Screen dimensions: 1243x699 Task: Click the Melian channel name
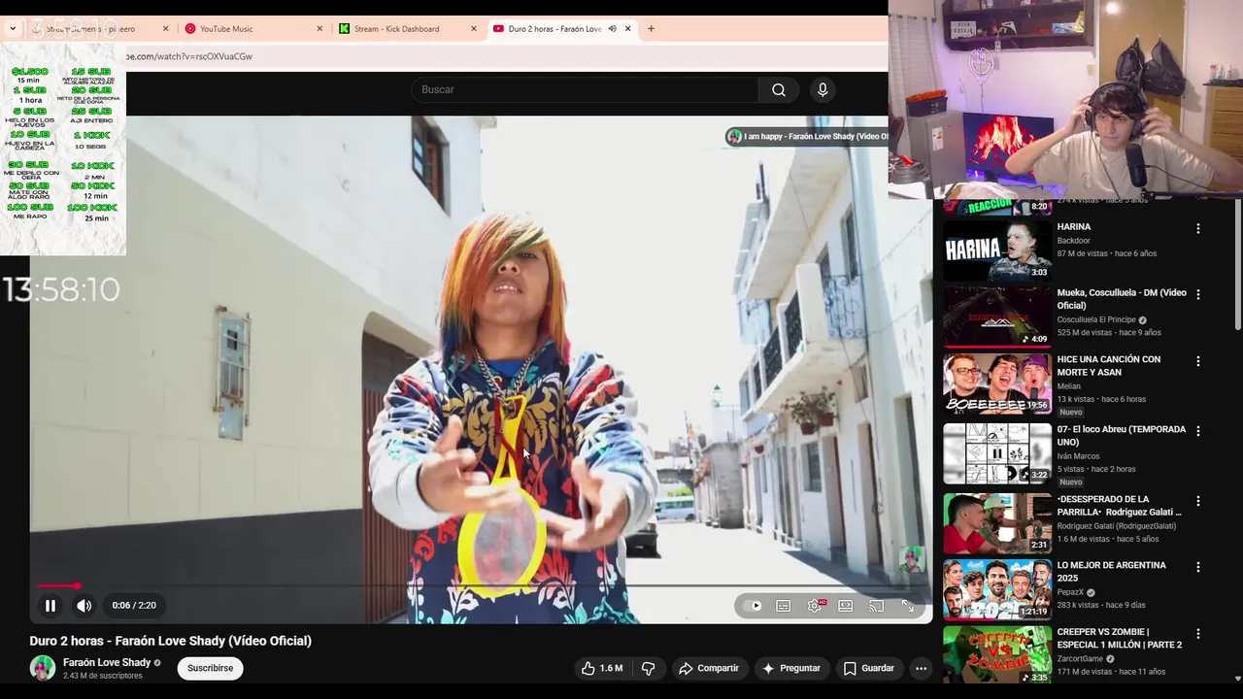[x=1069, y=386]
